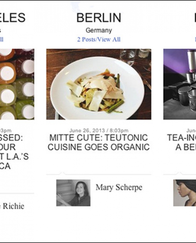The width and height of the screenshot is (196, 243).
Task: Click the cut-off "June" date on the right
Action: point(191,130)
